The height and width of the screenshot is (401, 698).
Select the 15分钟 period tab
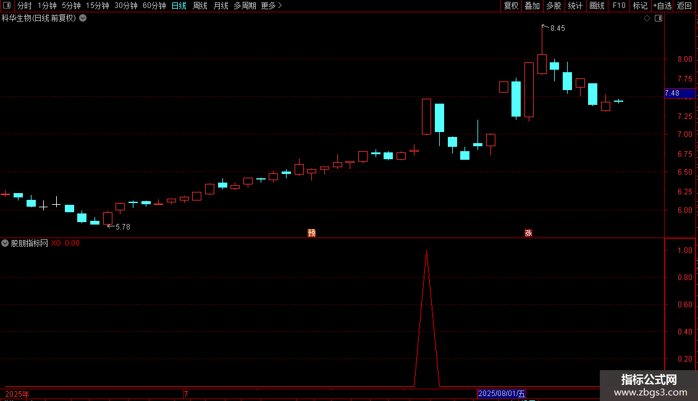pos(98,6)
